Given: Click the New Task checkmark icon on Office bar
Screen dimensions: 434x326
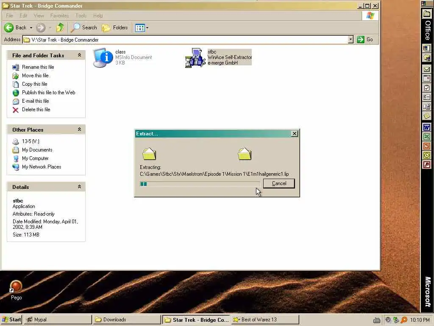Looking at the screenshot, I should click(x=426, y=88).
